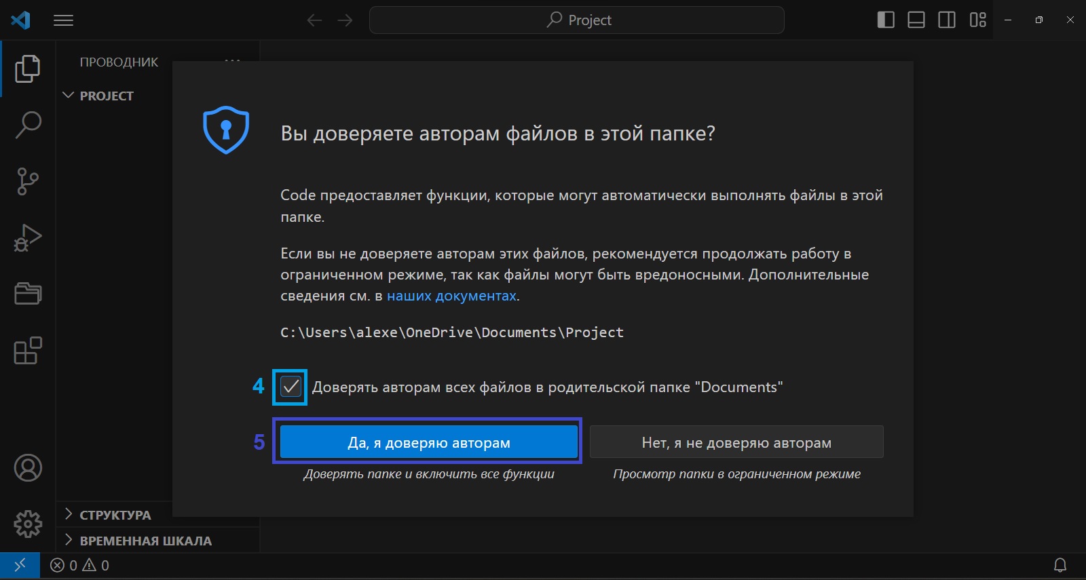
Task: Open the Extensions view
Action: click(28, 351)
